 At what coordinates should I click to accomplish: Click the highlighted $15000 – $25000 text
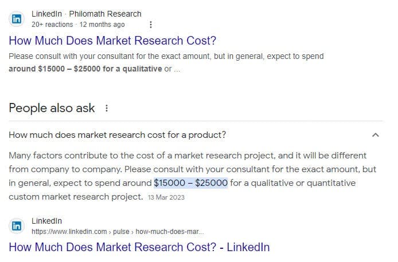(x=191, y=183)
